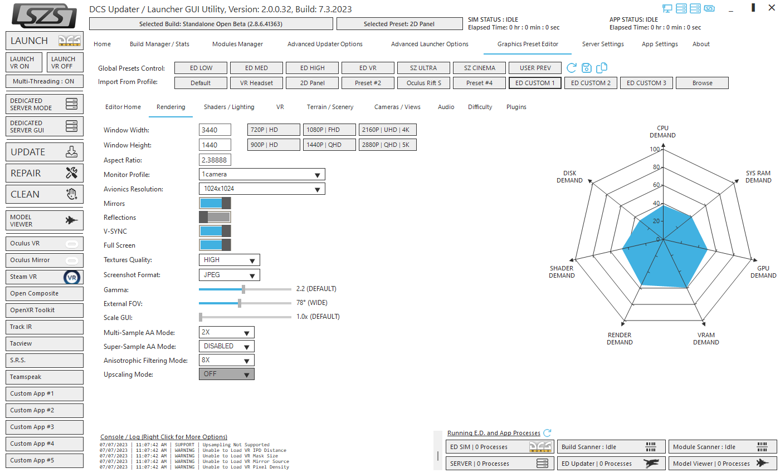Apply the ED HIGH global preset
This screenshot has height=473, width=780.
[x=312, y=68]
